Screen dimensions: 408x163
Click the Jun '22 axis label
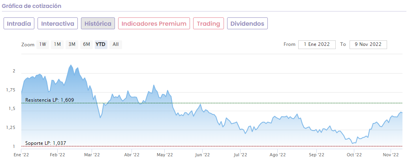point(202,155)
